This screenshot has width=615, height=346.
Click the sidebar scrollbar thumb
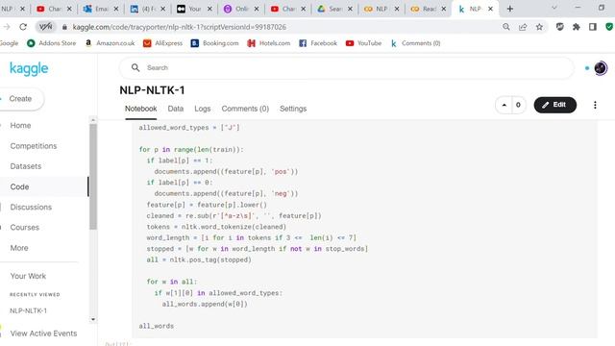pos(93,177)
